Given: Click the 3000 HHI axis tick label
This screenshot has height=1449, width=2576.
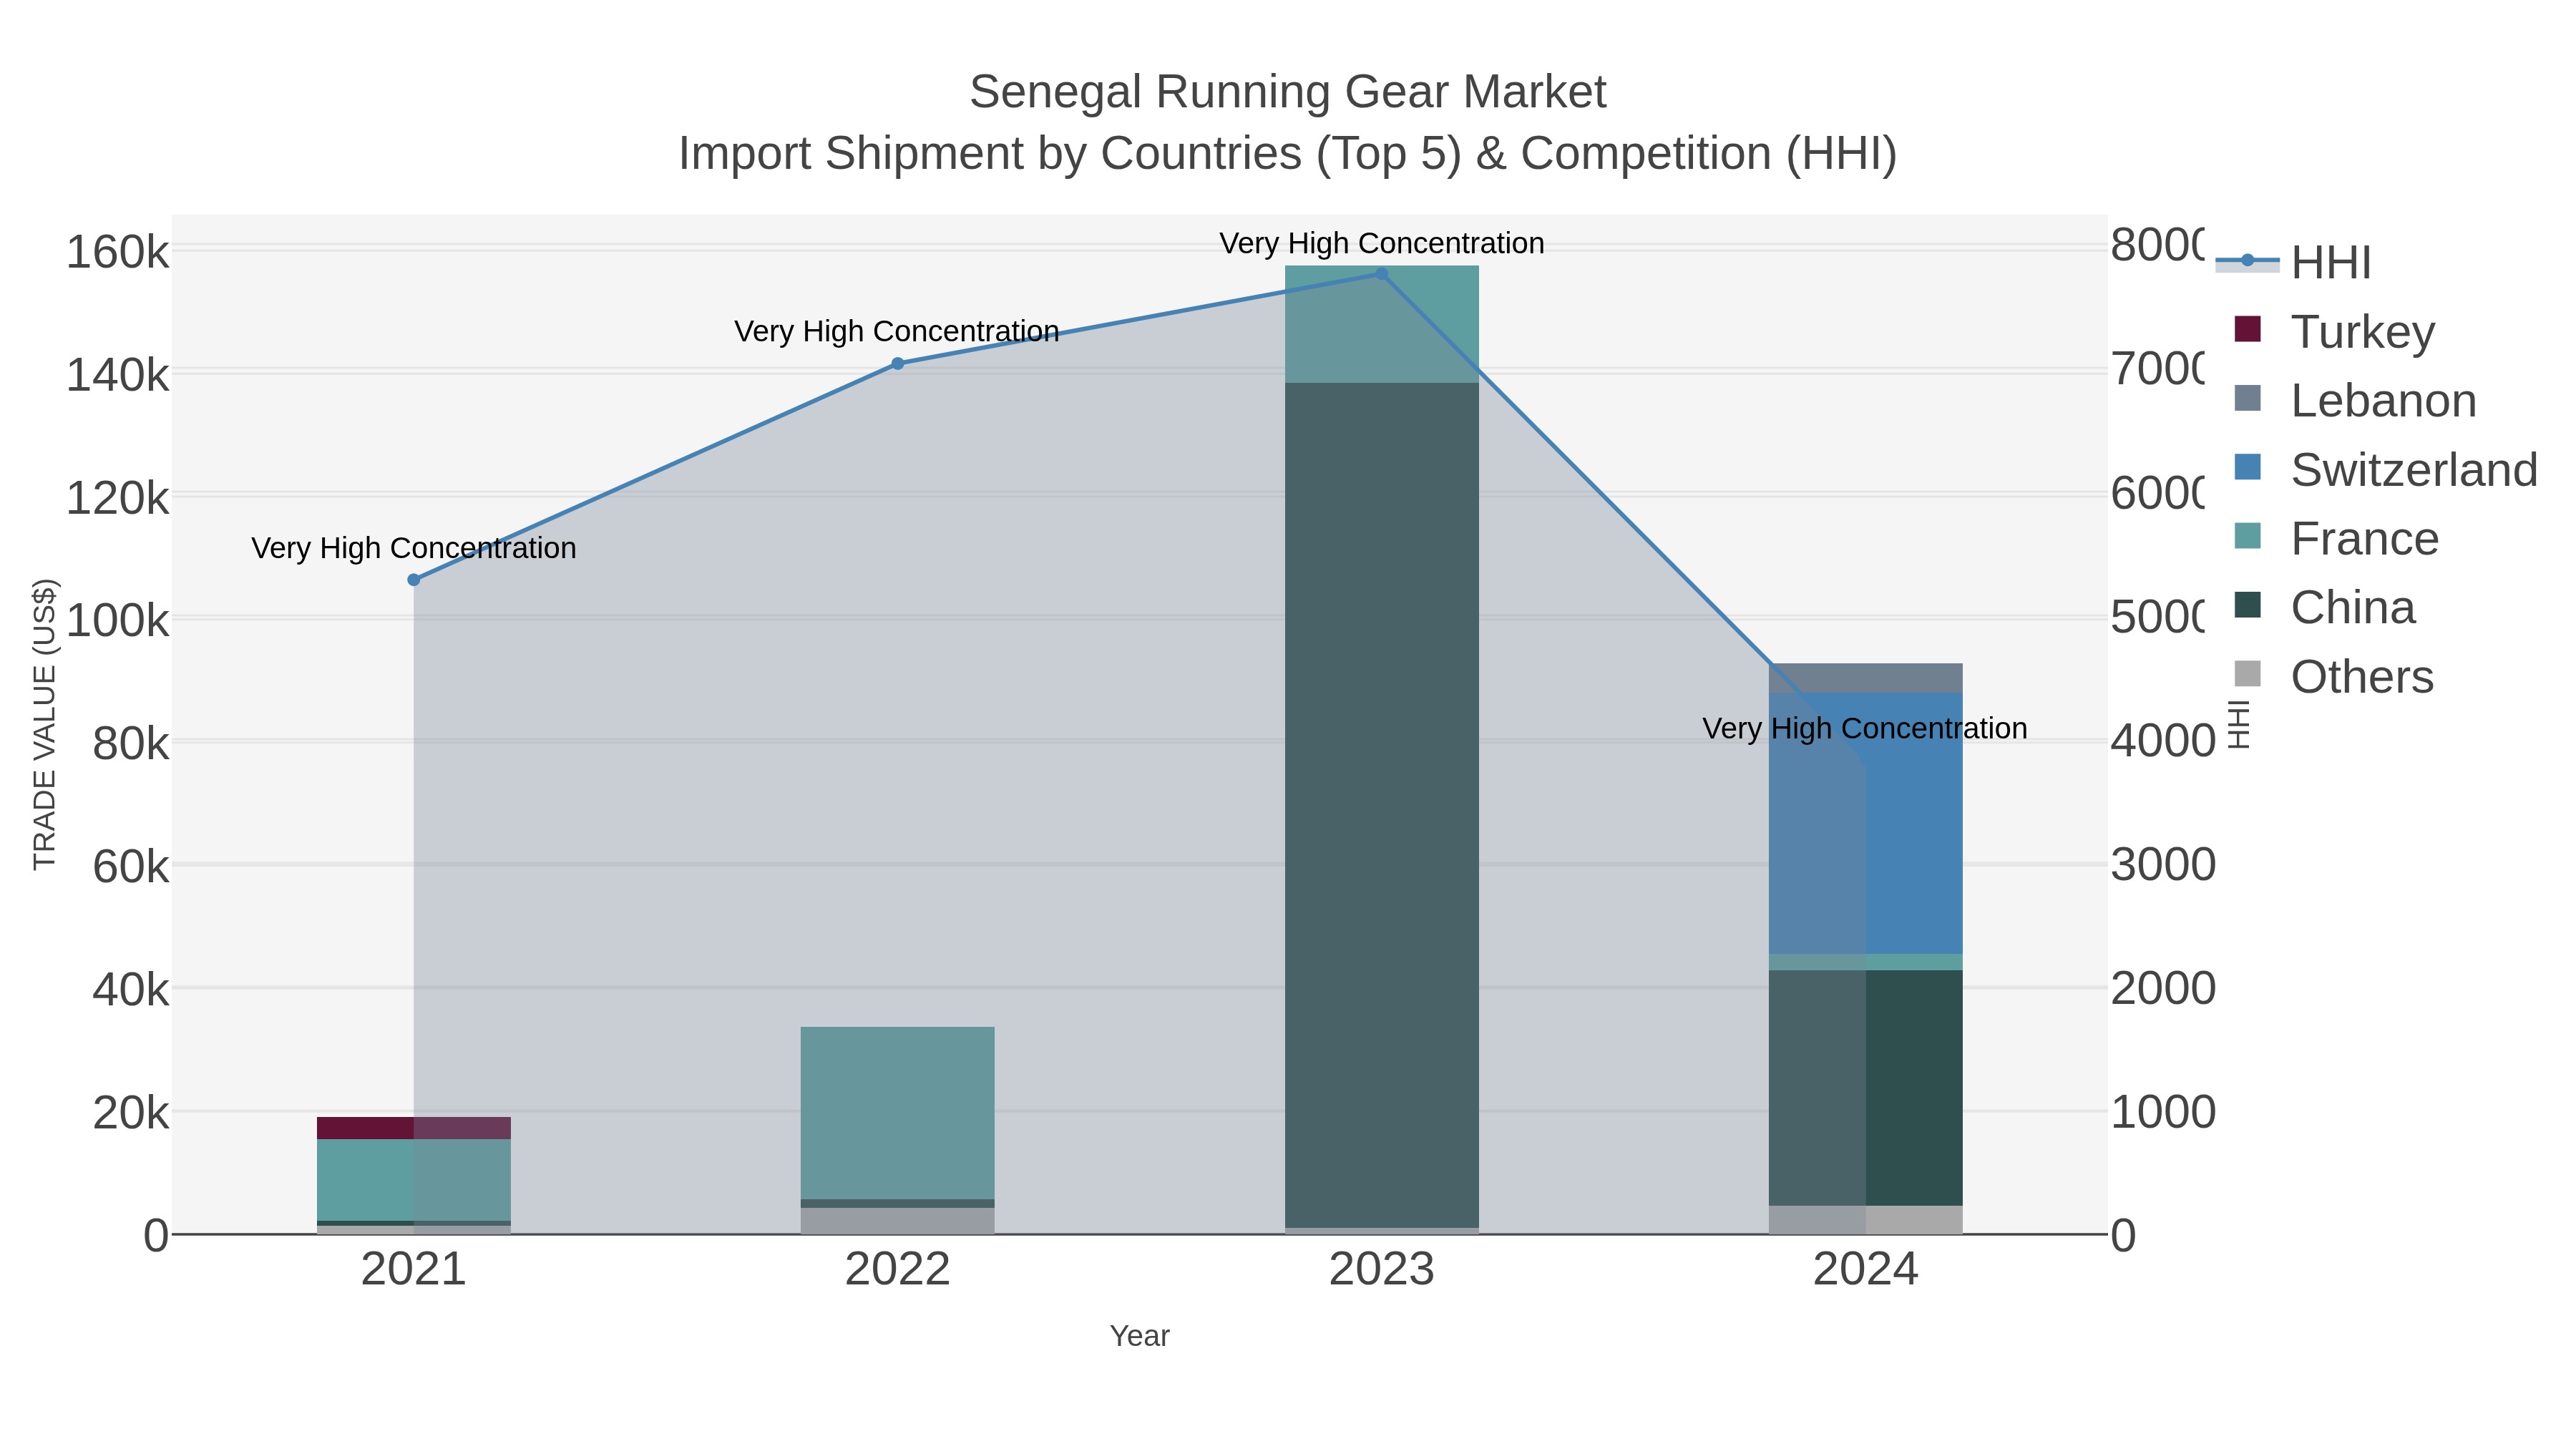Looking at the screenshot, I should click(2163, 865).
